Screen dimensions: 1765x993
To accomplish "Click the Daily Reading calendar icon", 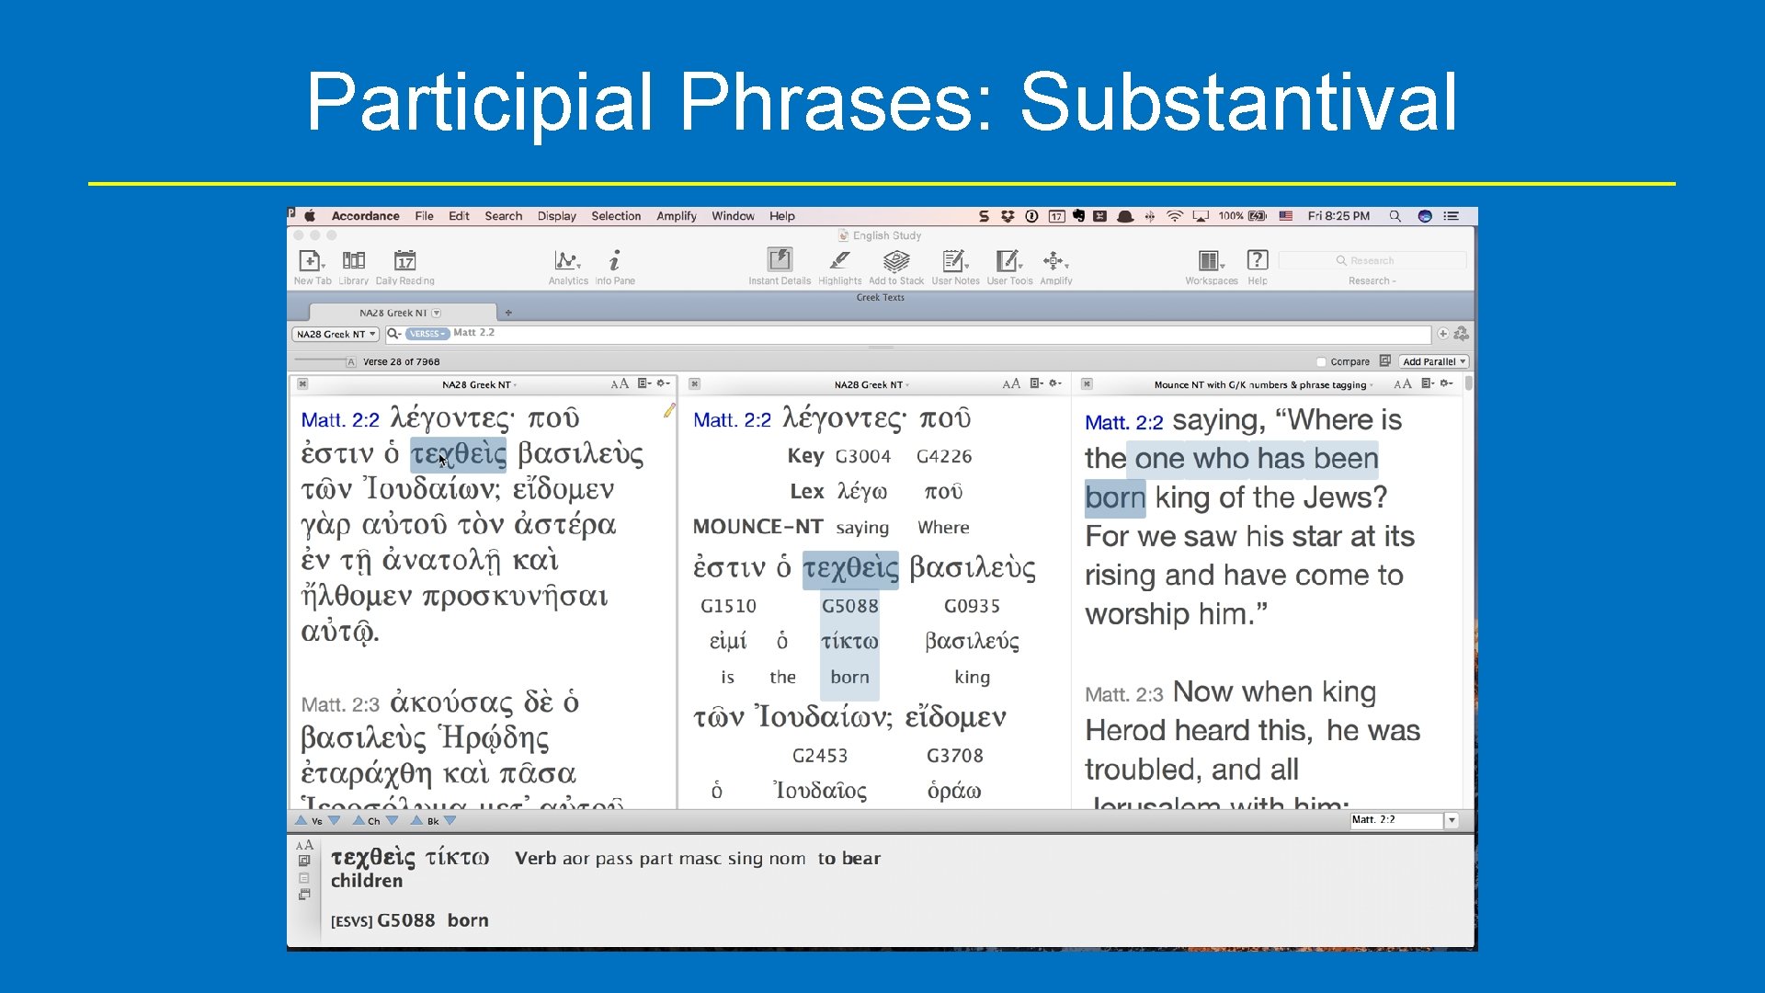I will (404, 261).
